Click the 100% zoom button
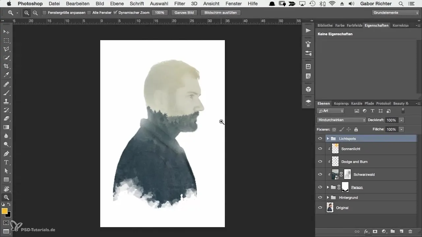The width and height of the screenshot is (422, 237). click(160, 13)
